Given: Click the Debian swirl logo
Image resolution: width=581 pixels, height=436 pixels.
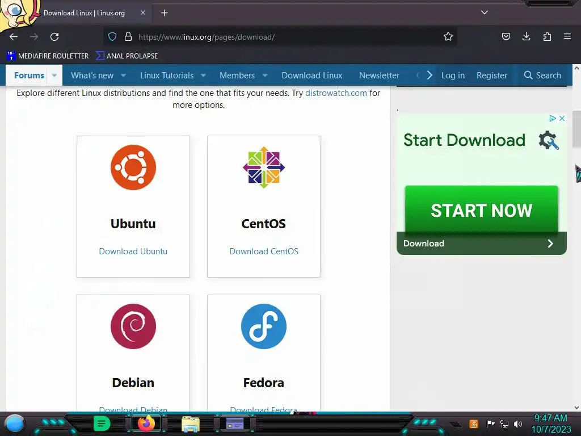Looking at the screenshot, I should pyautogui.click(x=133, y=326).
